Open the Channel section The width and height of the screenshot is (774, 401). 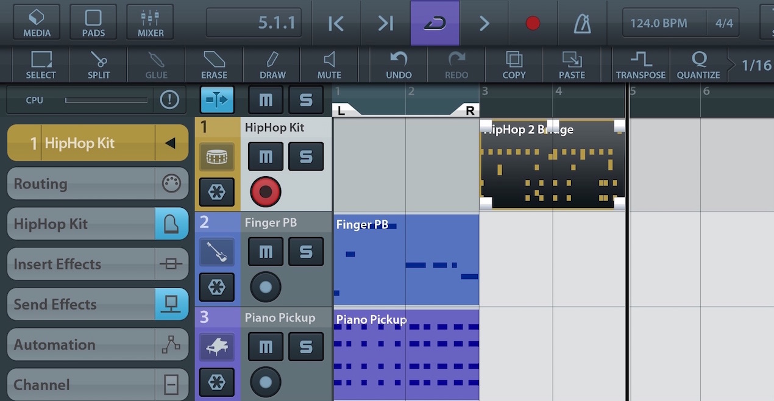point(98,385)
